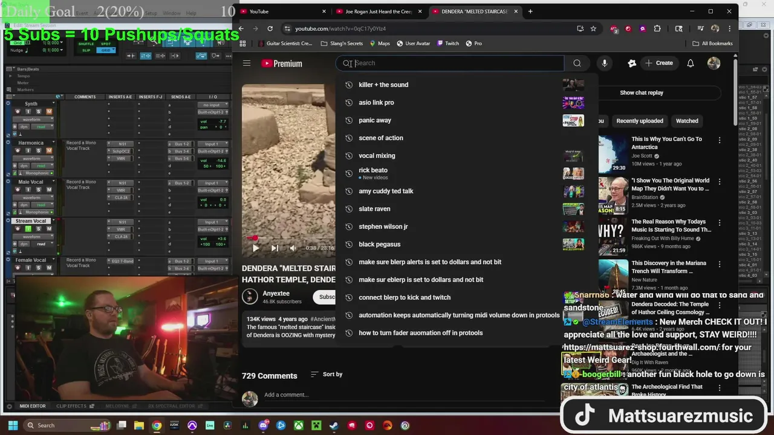
Task: Open the MIDI Editor tab in Pro Tools
Action: (32, 406)
